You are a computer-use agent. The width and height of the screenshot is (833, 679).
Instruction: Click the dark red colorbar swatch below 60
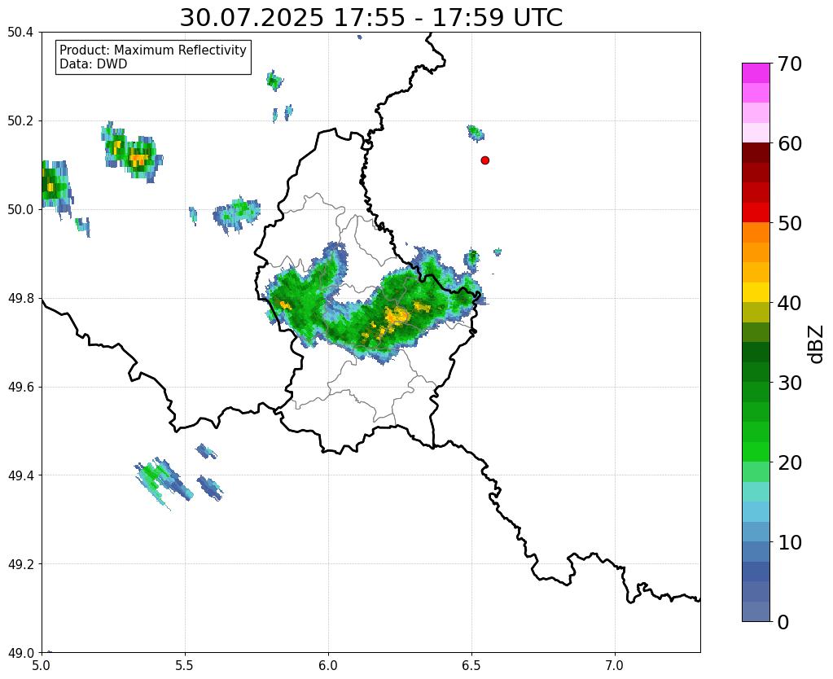756,152
